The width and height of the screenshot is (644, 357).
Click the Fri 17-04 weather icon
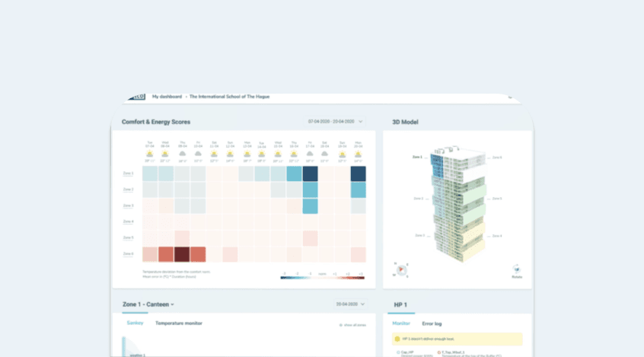[310, 154]
